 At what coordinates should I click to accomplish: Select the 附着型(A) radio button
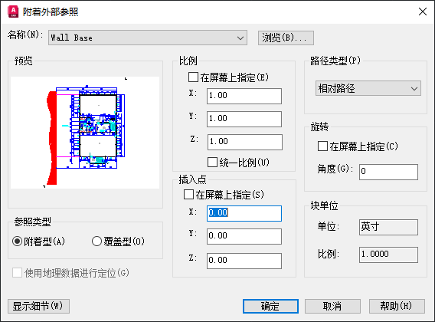[17, 242]
